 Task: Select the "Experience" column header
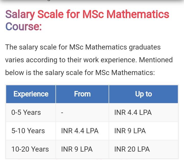(31, 94)
